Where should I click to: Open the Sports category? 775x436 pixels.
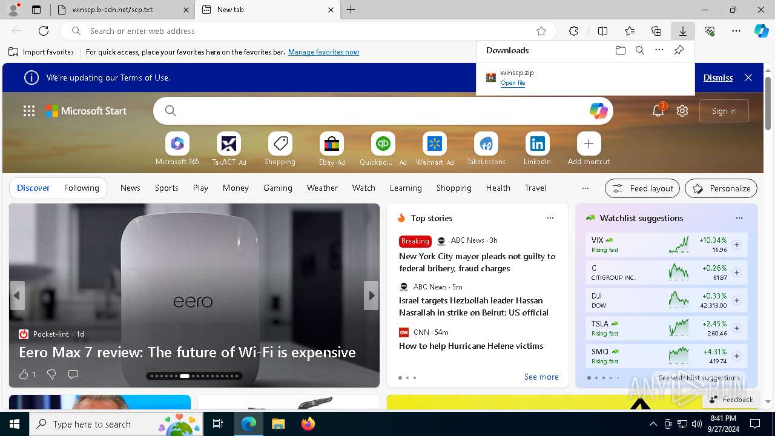pos(167,188)
